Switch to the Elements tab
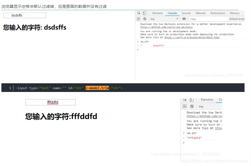This screenshot has width=251, height=166. 158,13
